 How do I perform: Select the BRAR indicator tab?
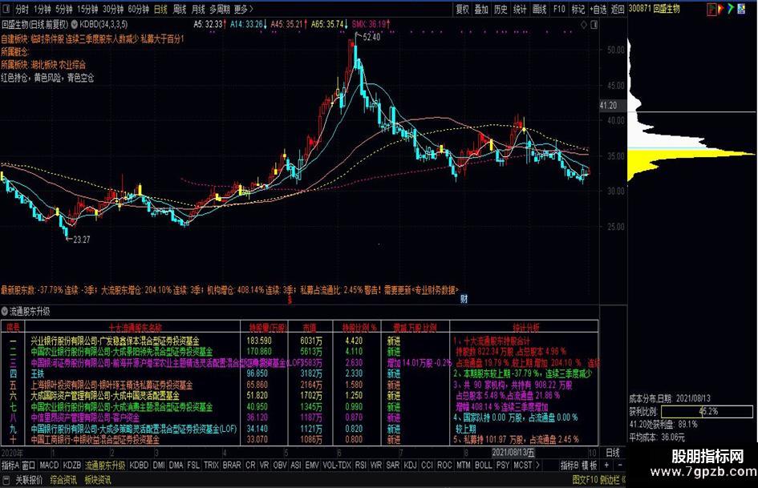[232, 466]
